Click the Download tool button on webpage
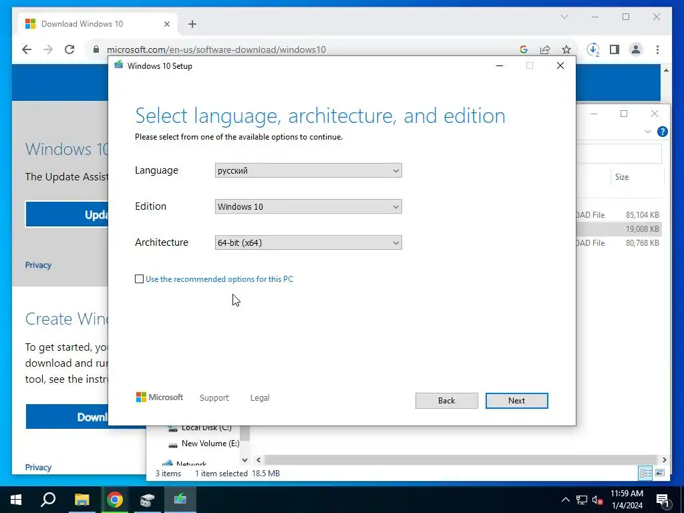This screenshot has height=513, width=684. coord(67,417)
